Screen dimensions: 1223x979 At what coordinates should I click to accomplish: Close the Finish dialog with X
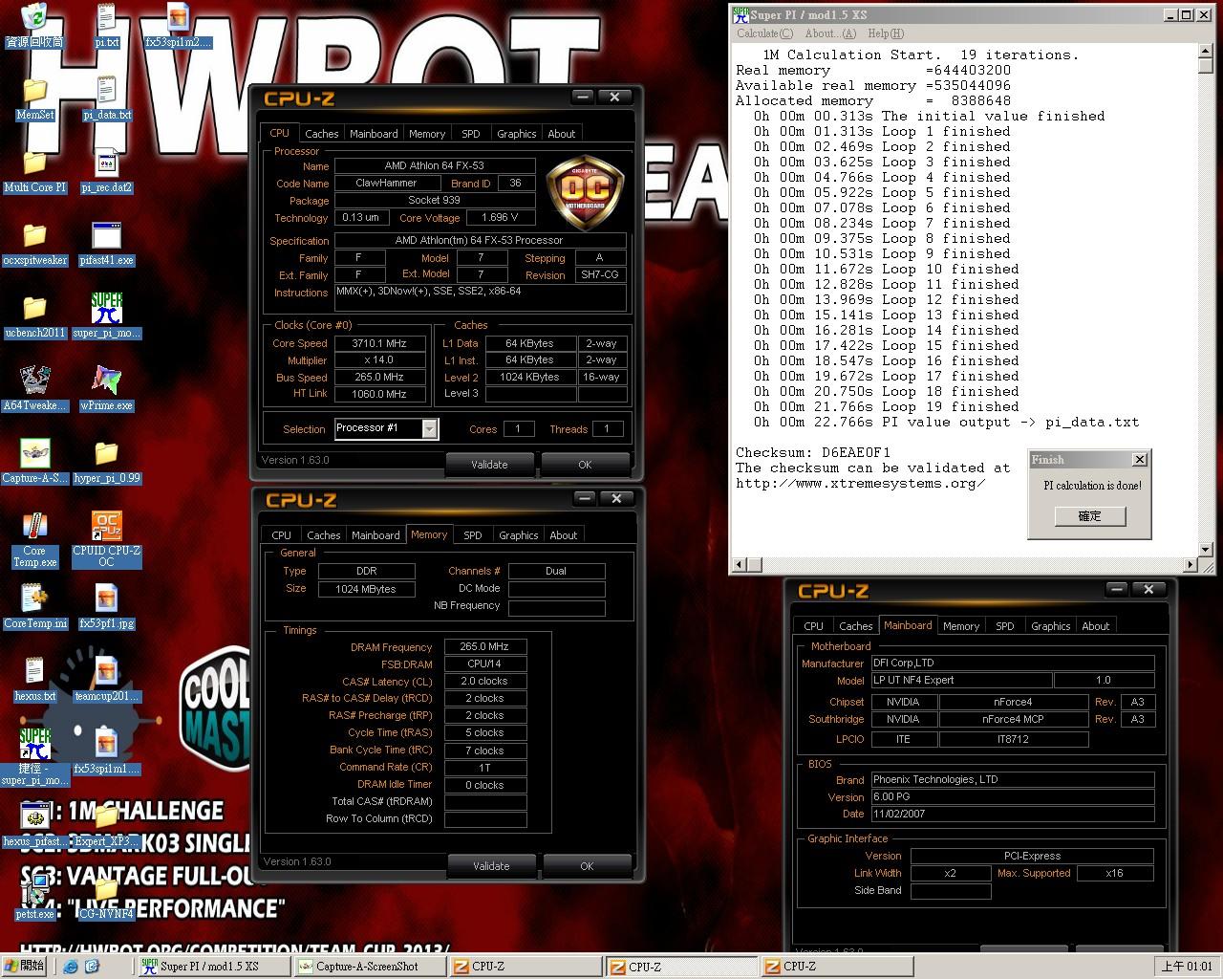pyautogui.click(x=1139, y=460)
